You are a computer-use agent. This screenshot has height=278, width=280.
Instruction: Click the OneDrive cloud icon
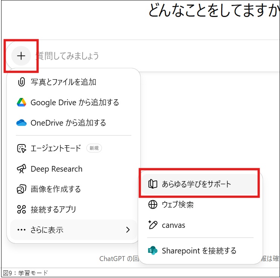pyautogui.click(x=22, y=123)
